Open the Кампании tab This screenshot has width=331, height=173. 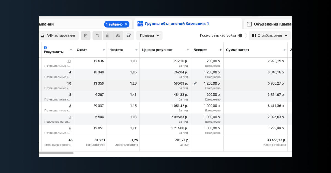coord(46,24)
